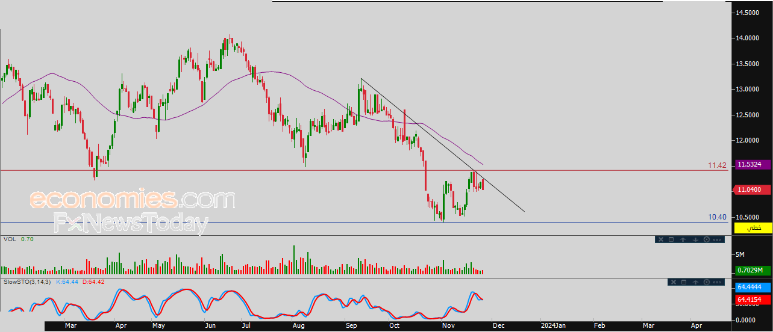Viewport: 773px width, 332px height.
Task: Open VOL panel more options menu
Action: pos(718,239)
